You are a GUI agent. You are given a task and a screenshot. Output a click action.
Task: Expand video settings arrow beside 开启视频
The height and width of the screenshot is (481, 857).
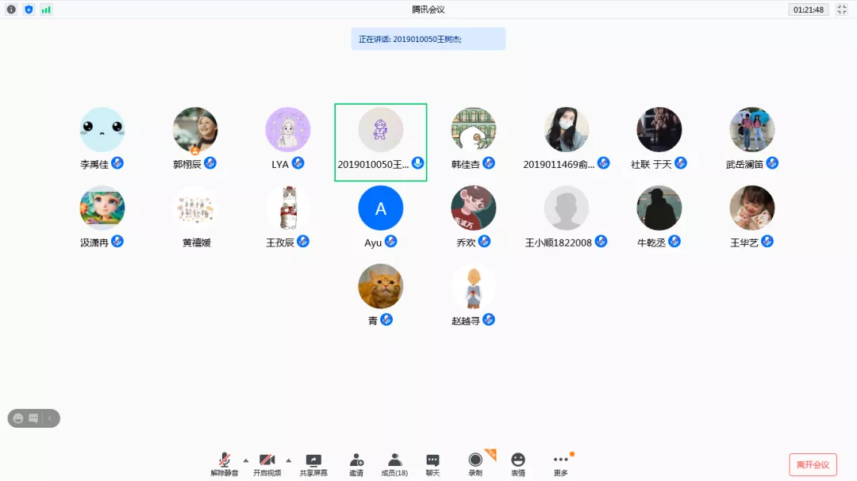[x=289, y=460]
